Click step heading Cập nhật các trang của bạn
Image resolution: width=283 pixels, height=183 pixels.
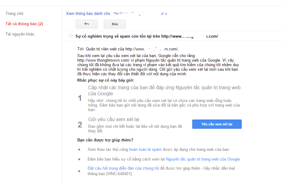click(x=164, y=90)
